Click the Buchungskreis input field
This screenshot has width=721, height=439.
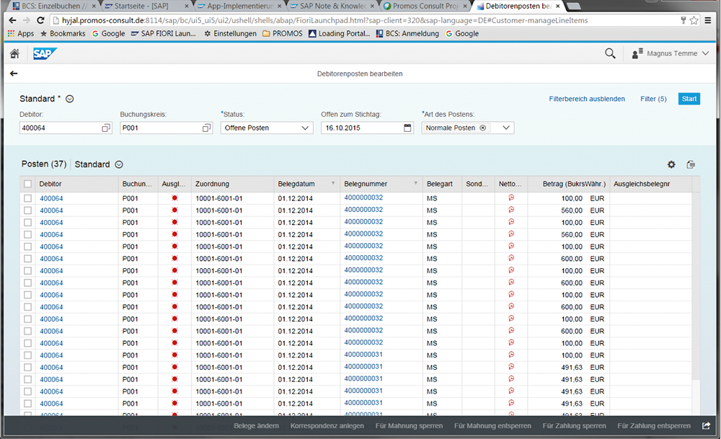160,128
